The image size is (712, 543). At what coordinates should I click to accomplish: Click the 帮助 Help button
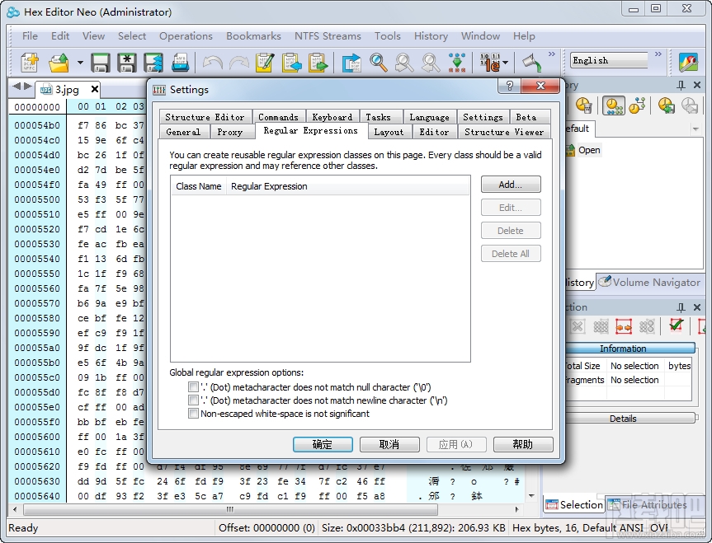pyautogui.click(x=522, y=444)
